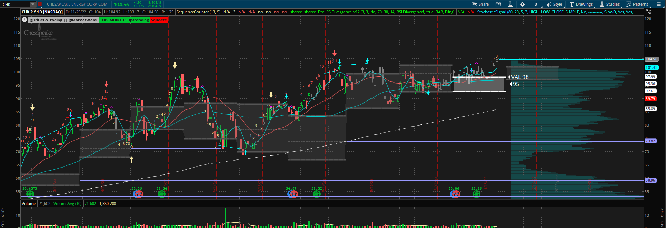The width and height of the screenshot is (666, 228).
Task: Open the symbol selector dropdown arrow
Action: (33, 5)
